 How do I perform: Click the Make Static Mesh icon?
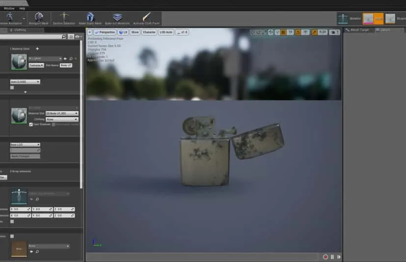[x=90, y=19]
